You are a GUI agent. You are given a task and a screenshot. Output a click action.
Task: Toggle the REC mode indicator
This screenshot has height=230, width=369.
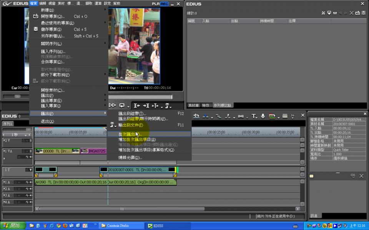pyautogui.click(x=165, y=4)
